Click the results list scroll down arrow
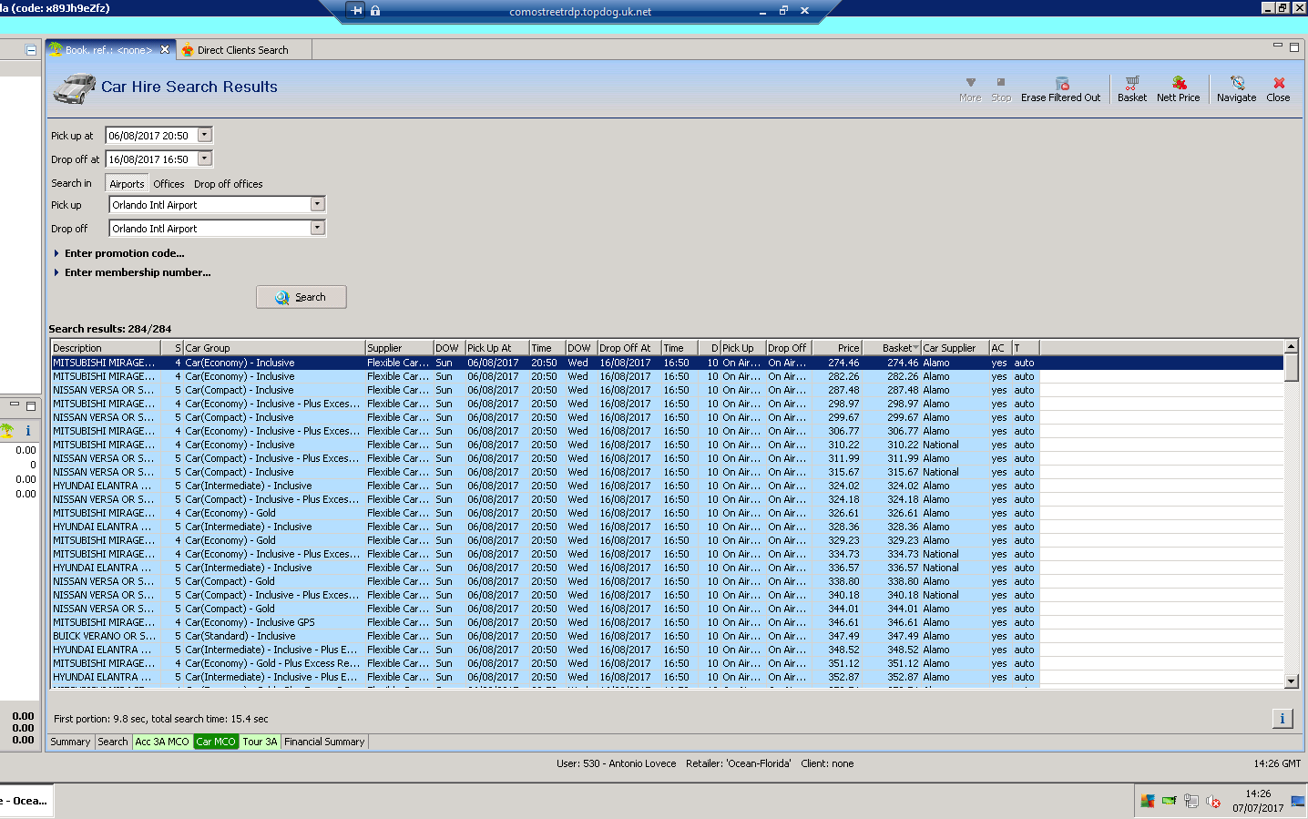This screenshot has height=819, width=1308. (x=1291, y=681)
